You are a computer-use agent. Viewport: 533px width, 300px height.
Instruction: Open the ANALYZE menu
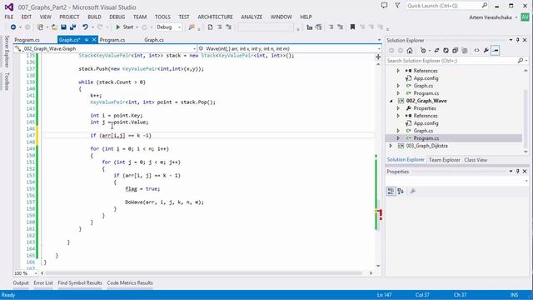pyautogui.click(x=252, y=17)
